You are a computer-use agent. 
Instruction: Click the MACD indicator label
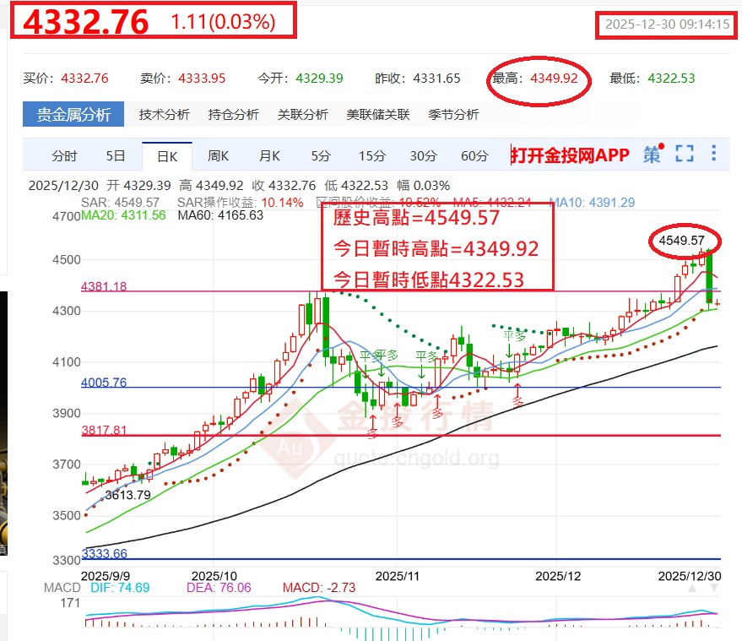point(62,588)
